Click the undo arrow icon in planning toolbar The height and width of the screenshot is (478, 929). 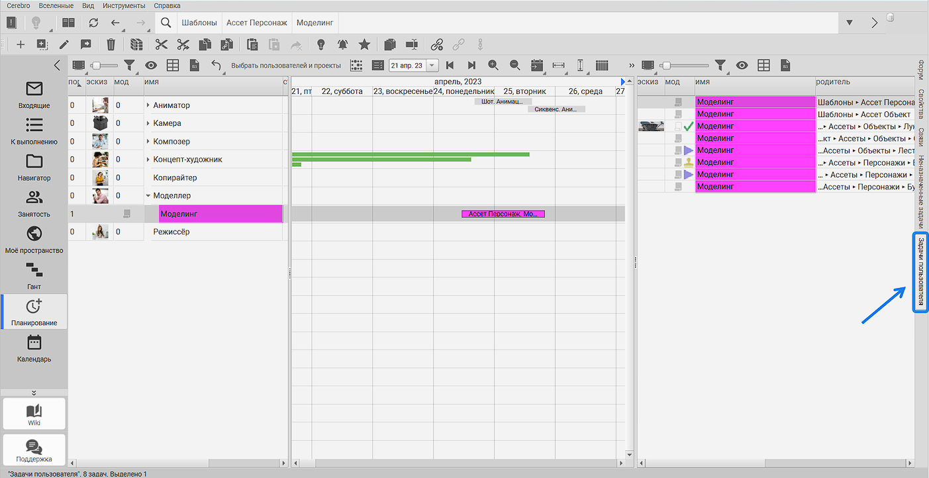click(x=216, y=65)
